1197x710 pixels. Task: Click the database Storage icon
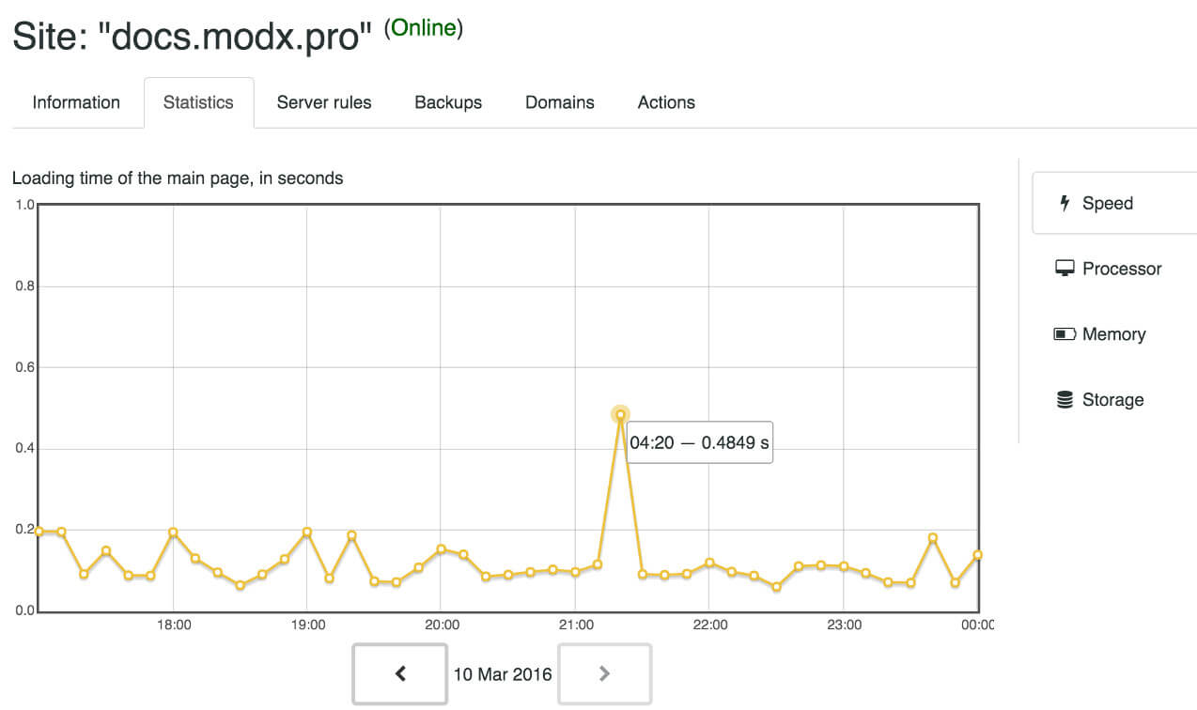[x=1065, y=400]
